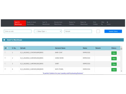This screenshot has height=94, width=126.
Task: Click the QR code in row 2
Action: tap(32, 58)
